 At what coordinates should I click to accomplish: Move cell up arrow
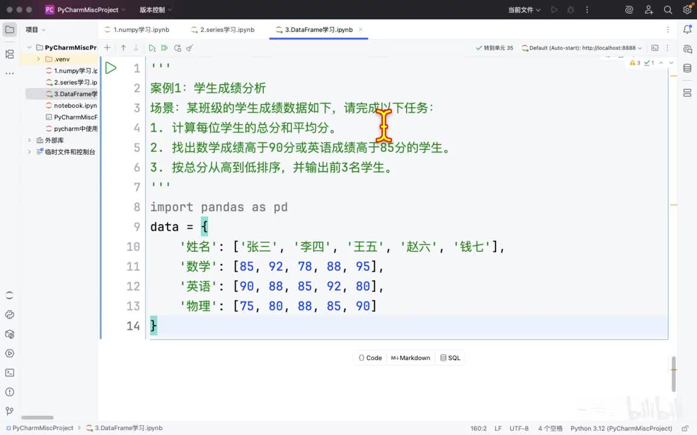123,48
